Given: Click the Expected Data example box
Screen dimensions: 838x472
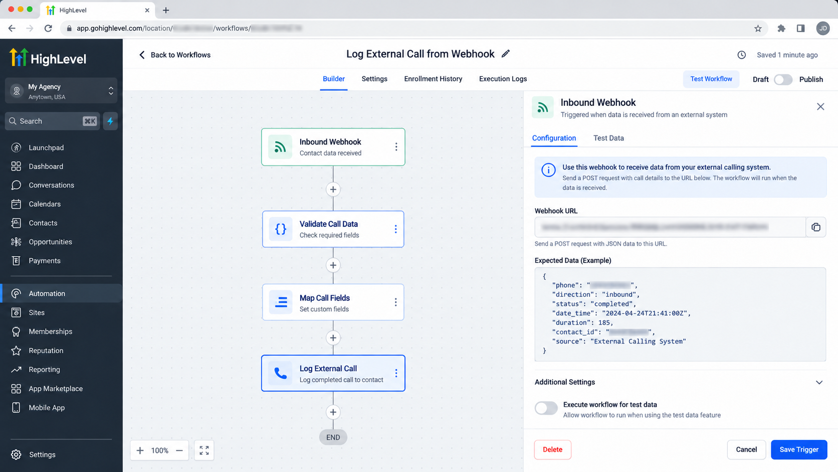Looking at the screenshot, I should (680, 314).
